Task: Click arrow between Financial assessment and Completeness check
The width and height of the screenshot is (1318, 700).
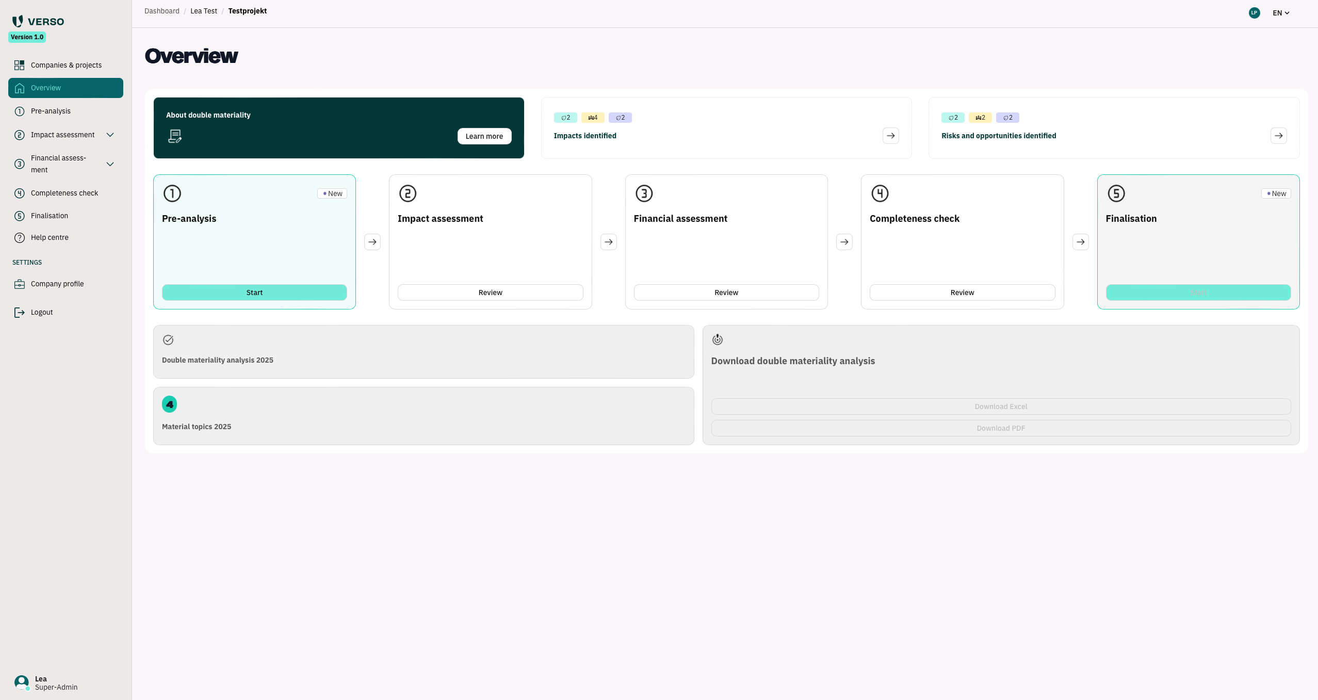Action: (x=844, y=242)
